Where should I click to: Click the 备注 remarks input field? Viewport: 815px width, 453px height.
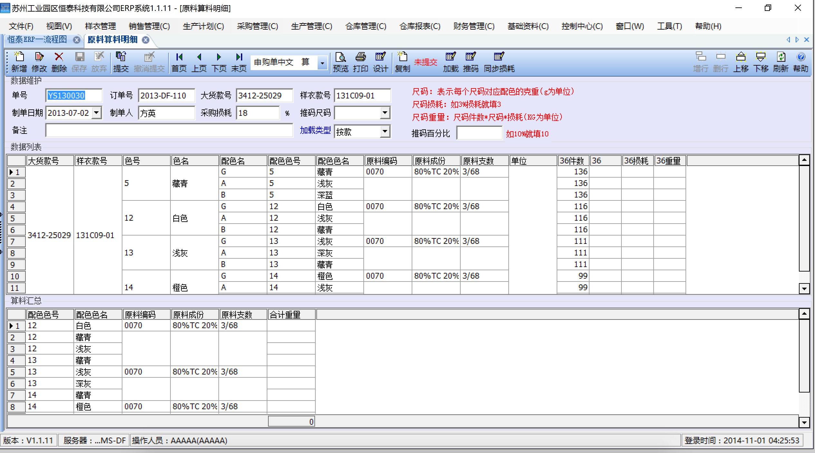(169, 130)
